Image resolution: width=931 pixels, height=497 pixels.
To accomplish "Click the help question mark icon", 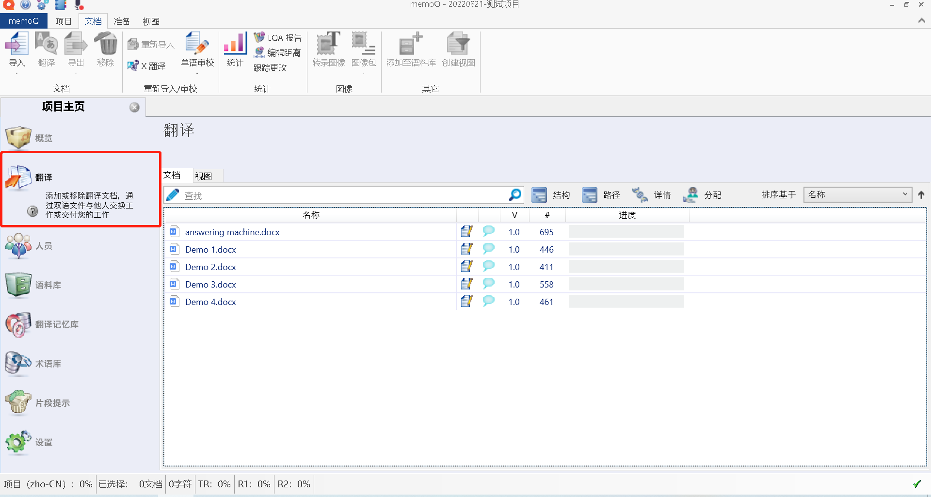I will 32,211.
